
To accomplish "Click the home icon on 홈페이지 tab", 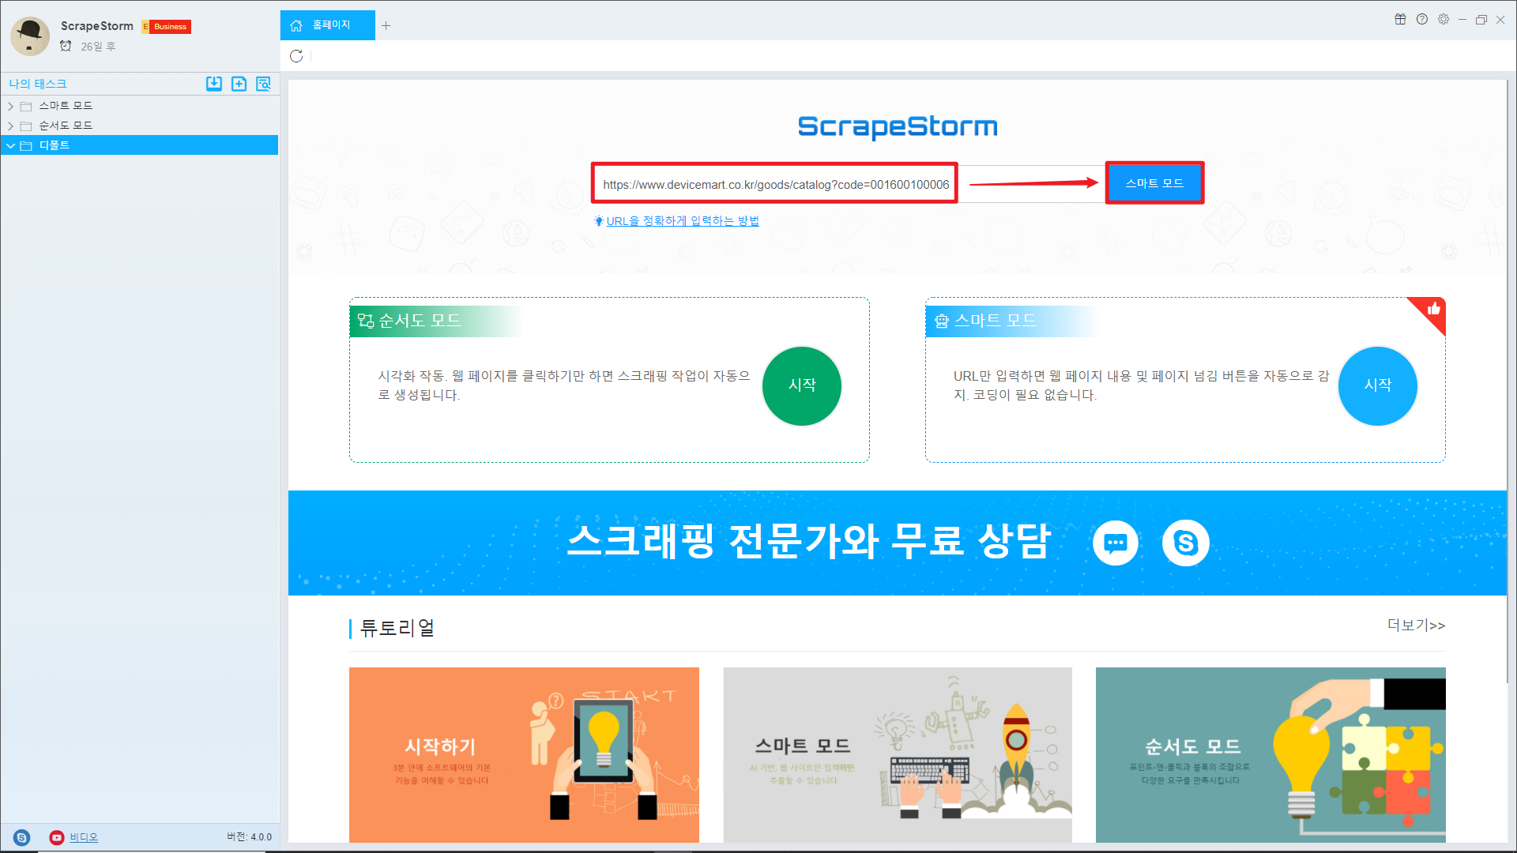I will [296, 25].
